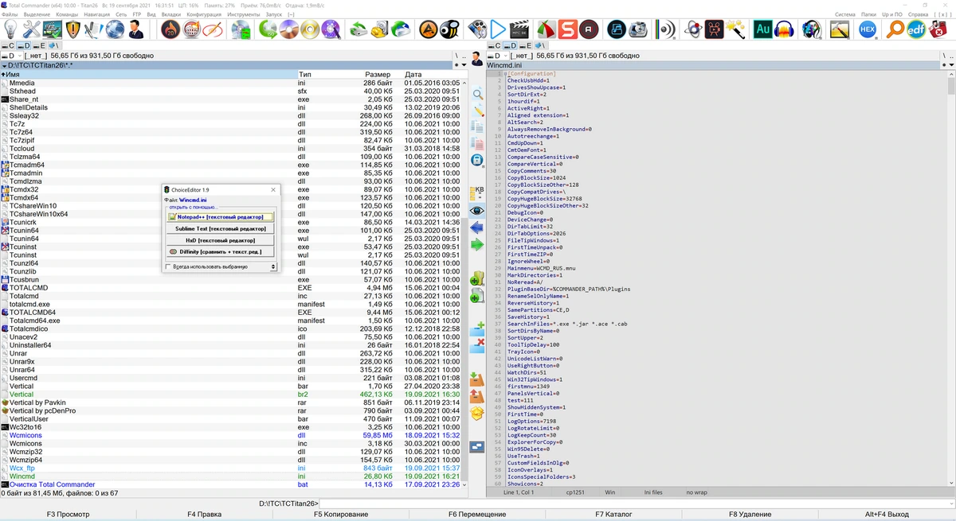The image size is (956, 521).
Task: Click the green ISO disc icon
Action: tap(268, 30)
